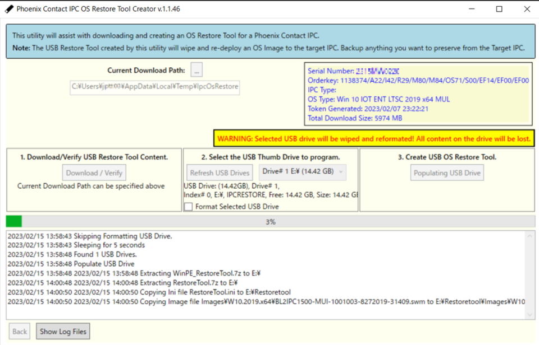Click the 3% progress bar
The width and height of the screenshot is (539, 345).
click(x=271, y=222)
